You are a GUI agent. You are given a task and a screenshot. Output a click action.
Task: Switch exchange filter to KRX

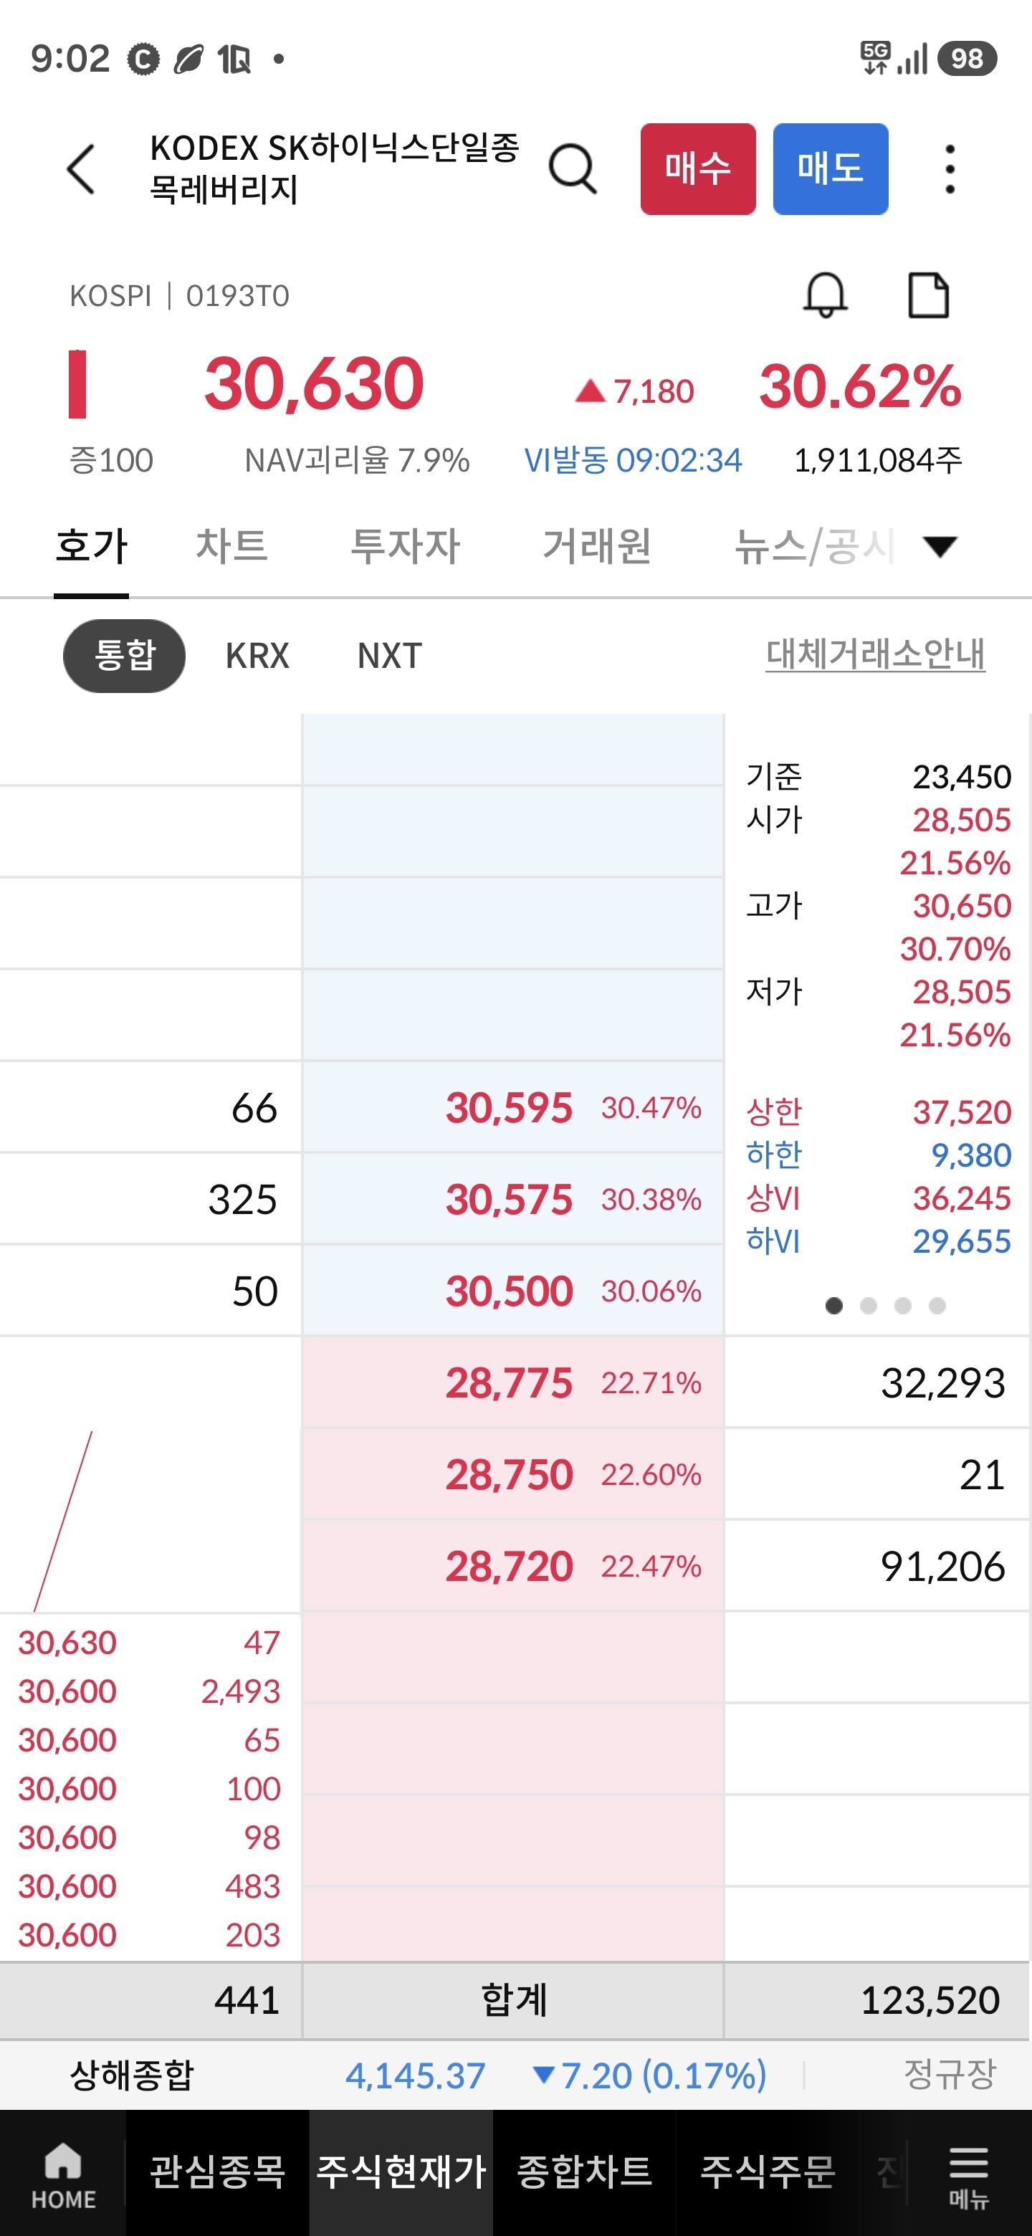point(257,655)
